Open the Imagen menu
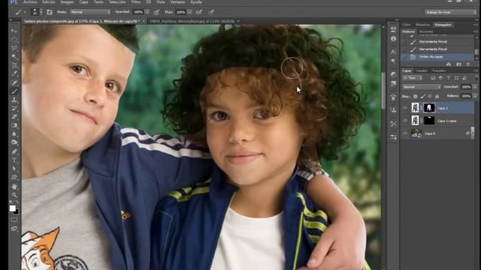Screen dimensions: 481x270 click(67, 2)
